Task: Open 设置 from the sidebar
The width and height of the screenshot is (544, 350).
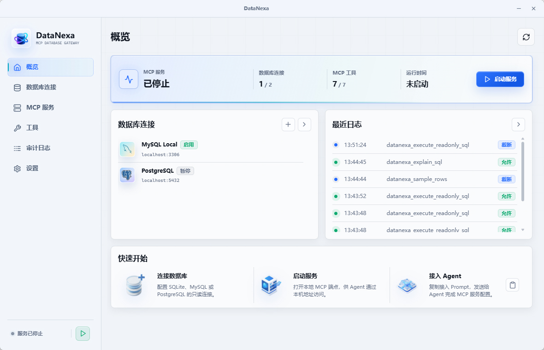Action: click(x=51, y=169)
